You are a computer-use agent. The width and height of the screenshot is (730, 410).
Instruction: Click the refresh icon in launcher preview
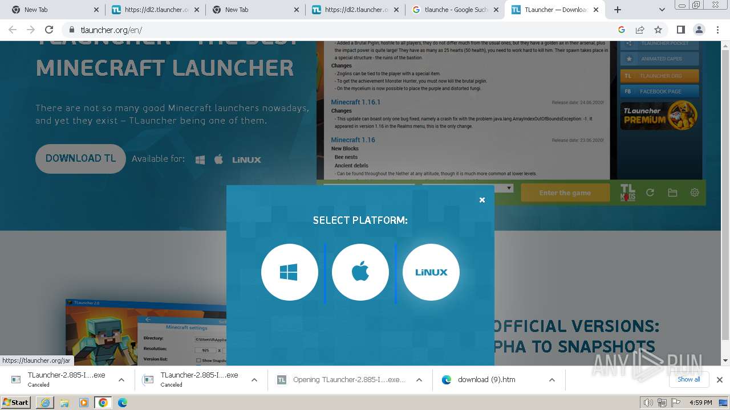tap(650, 193)
